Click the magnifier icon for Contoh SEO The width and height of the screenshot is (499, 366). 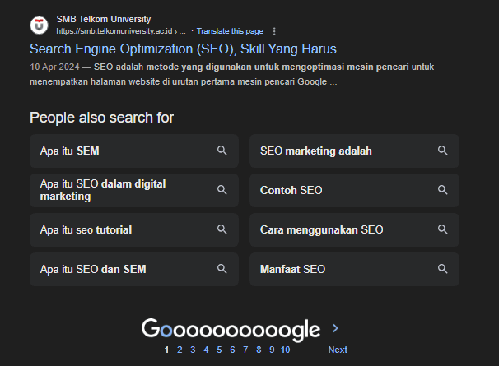tap(442, 190)
